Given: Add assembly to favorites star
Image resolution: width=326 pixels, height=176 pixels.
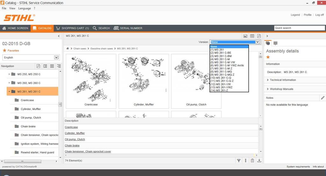Looking at the screenshot, I should pyautogui.click(x=268, y=57).
